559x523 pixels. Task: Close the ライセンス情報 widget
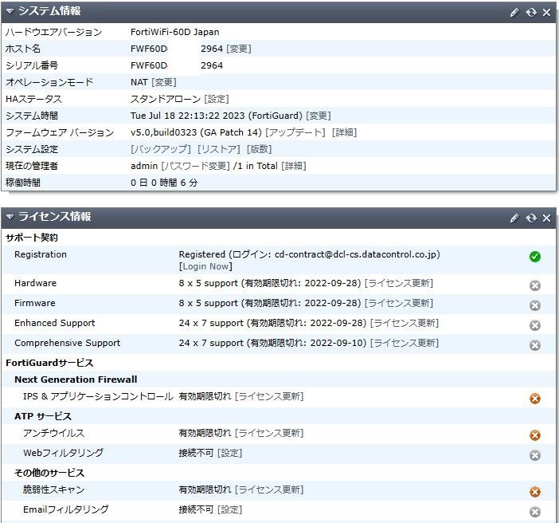coord(546,218)
